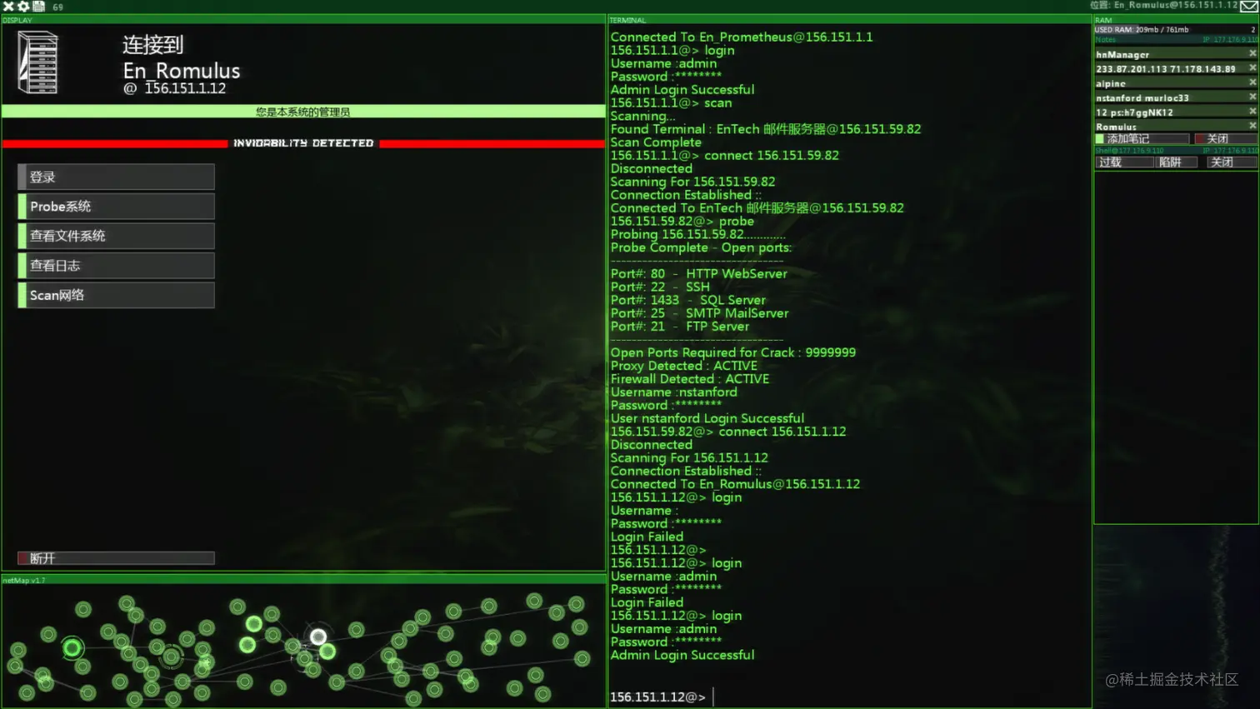The image size is (1260, 709).
Task: Open the mail envelope icon
Action: 1248,6
